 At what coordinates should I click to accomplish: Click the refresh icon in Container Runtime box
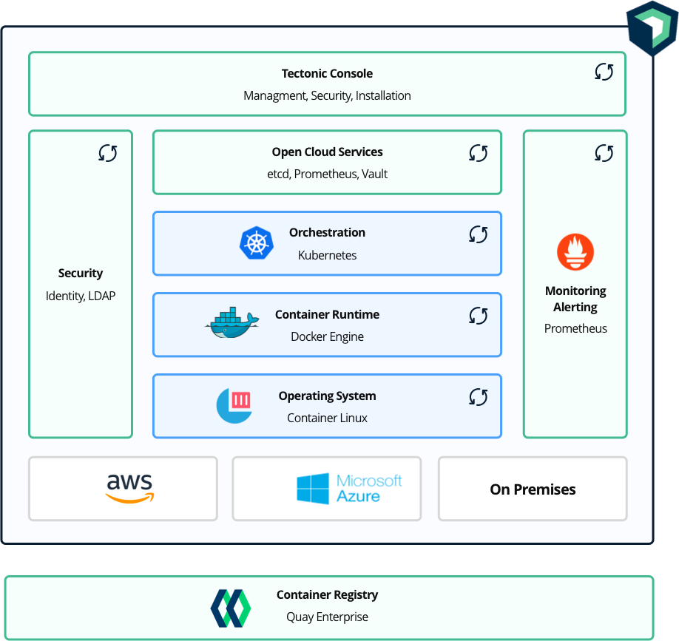[x=479, y=316]
